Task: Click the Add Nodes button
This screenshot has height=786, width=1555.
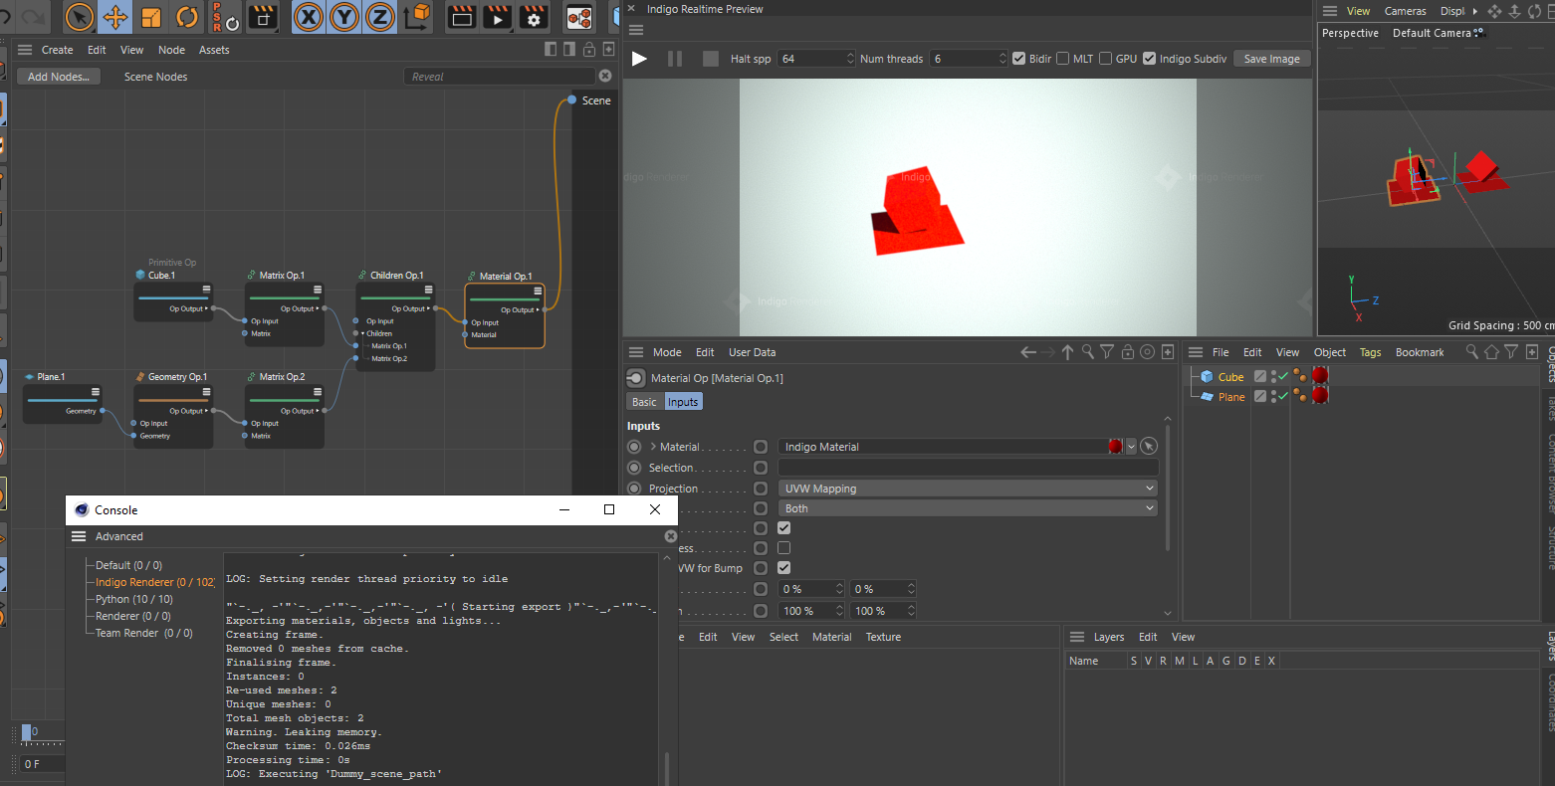Action: [59, 77]
